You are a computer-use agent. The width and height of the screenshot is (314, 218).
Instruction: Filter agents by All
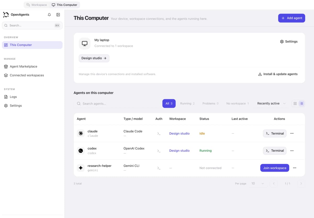[x=169, y=104]
